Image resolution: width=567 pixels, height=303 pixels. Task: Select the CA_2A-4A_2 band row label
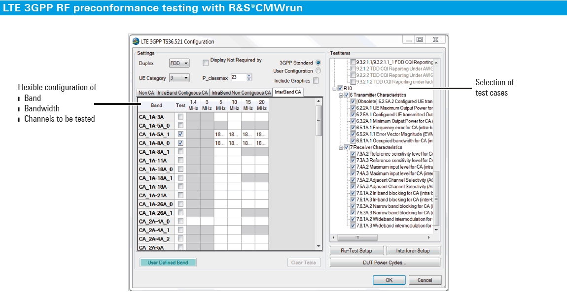(x=157, y=239)
